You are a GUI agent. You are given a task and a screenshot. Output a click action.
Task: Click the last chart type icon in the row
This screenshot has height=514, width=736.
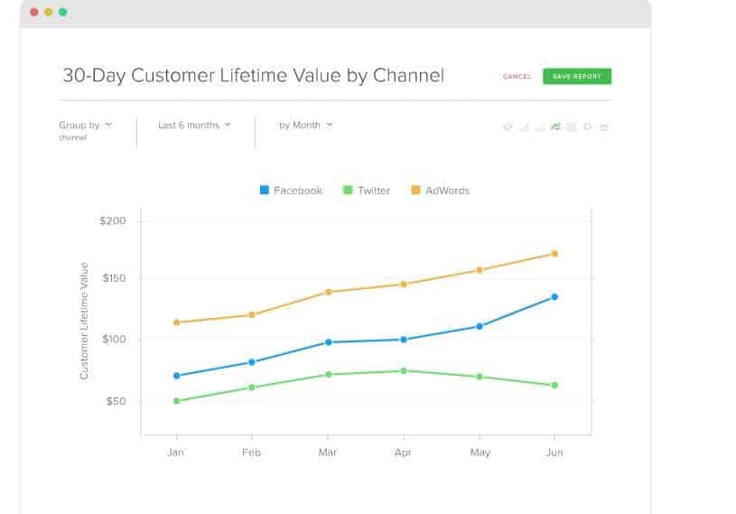coord(604,126)
